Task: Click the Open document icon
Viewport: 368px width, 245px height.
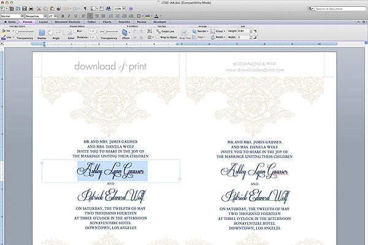Action: [18, 9]
